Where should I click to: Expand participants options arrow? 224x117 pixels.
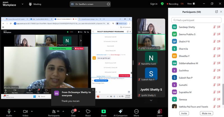63,111
